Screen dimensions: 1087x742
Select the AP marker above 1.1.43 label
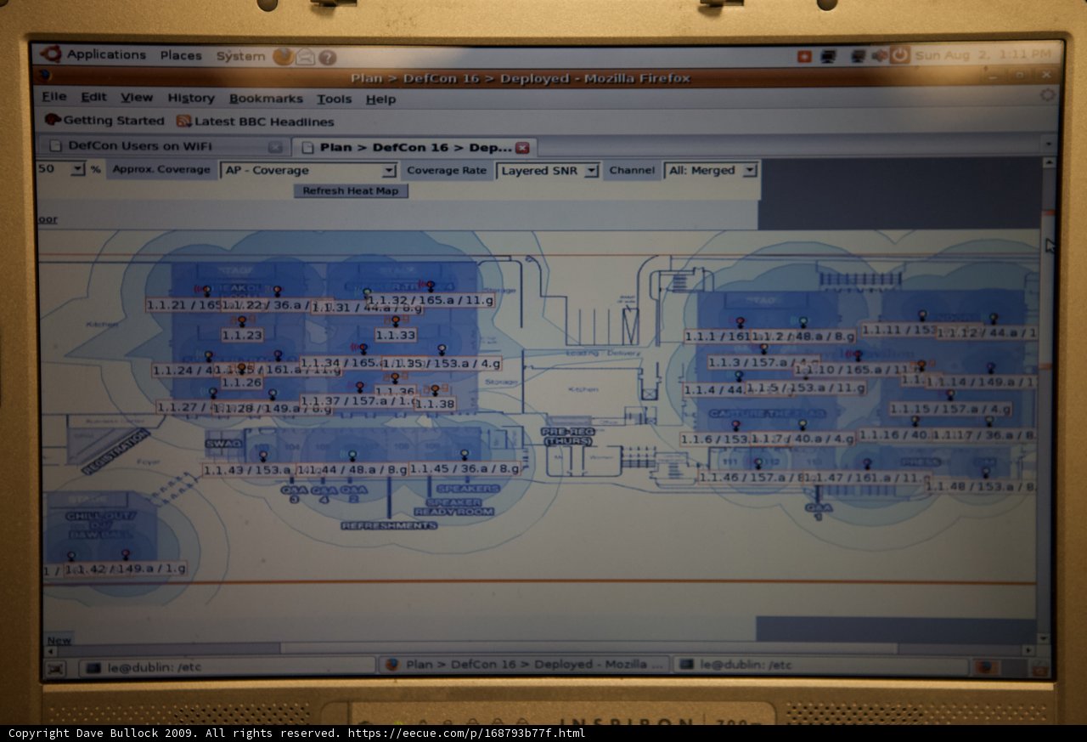click(262, 456)
